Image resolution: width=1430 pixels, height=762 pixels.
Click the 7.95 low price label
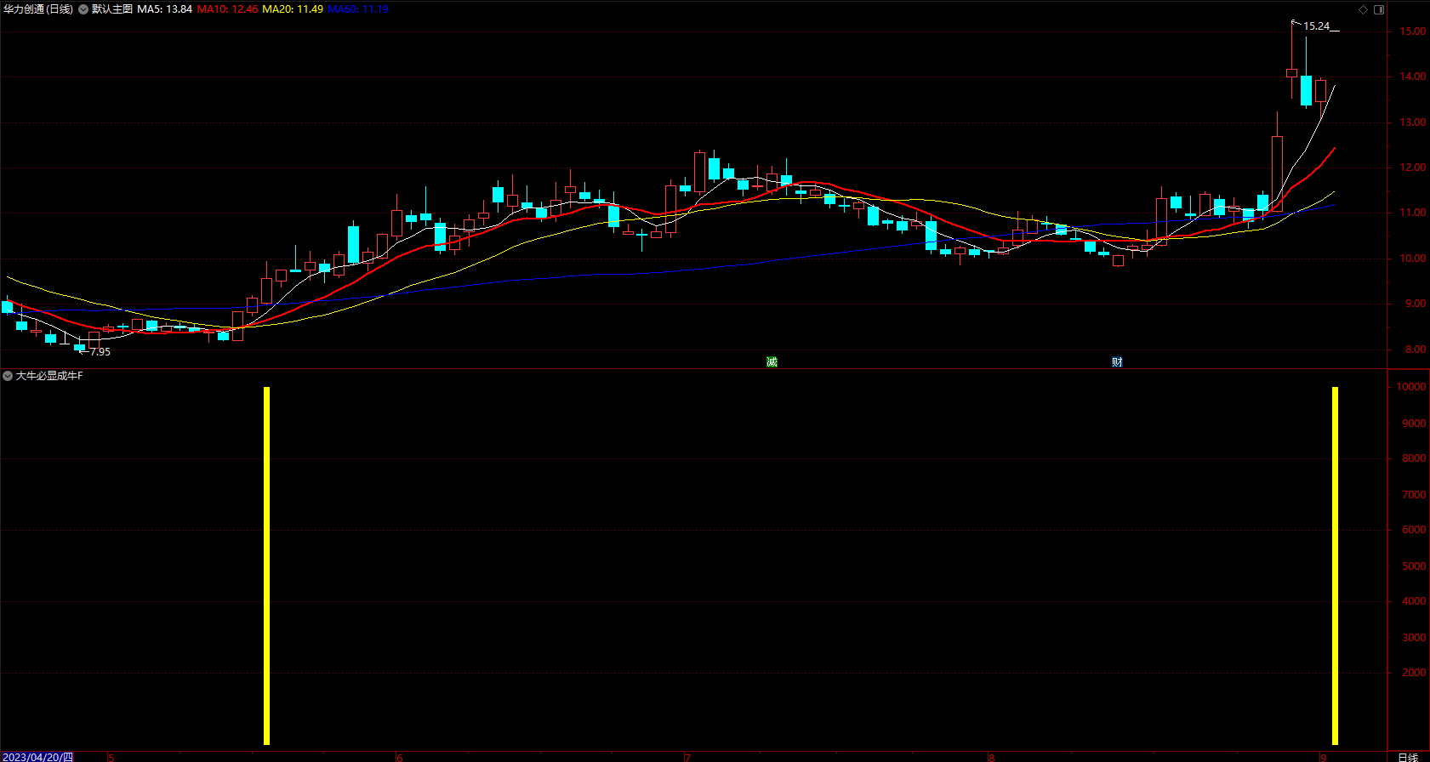(x=100, y=351)
